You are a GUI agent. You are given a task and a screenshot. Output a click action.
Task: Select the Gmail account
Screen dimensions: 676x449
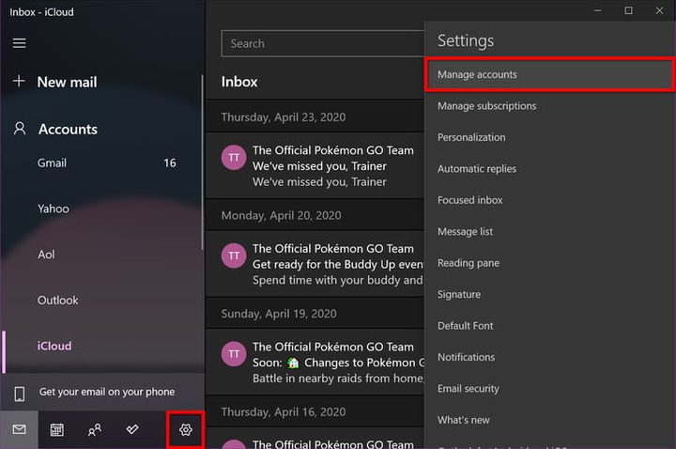coord(53,163)
